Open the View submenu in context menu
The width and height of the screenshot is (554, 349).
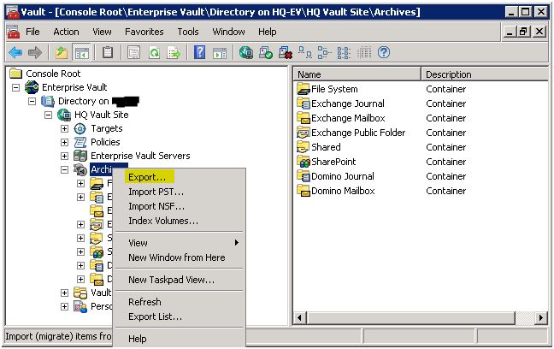click(x=180, y=243)
